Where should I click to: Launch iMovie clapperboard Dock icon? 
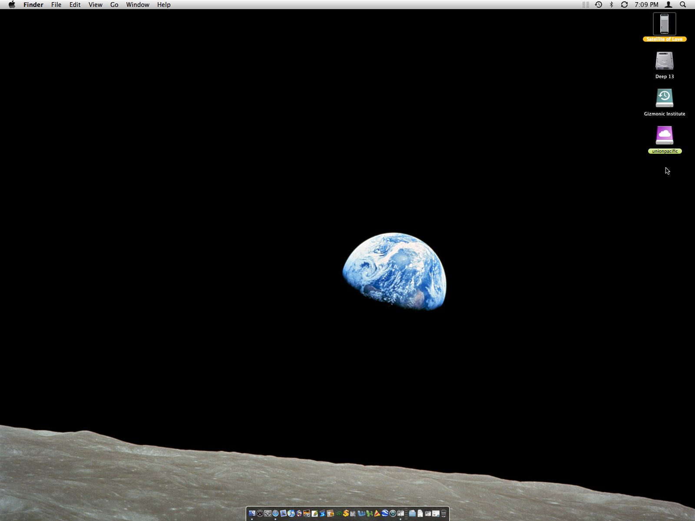click(x=322, y=513)
